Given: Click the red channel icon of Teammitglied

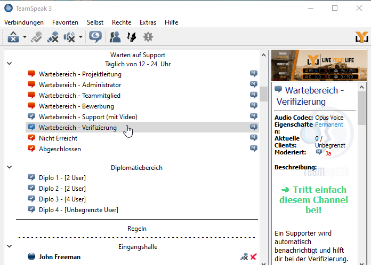Looking at the screenshot, I should 31,95.
